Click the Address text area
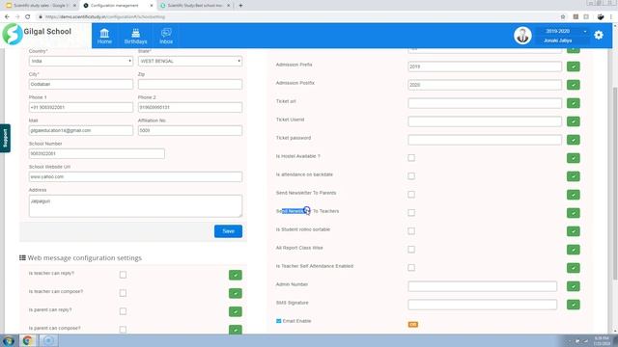This screenshot has width=618, height=347. (x=135, y=205)
